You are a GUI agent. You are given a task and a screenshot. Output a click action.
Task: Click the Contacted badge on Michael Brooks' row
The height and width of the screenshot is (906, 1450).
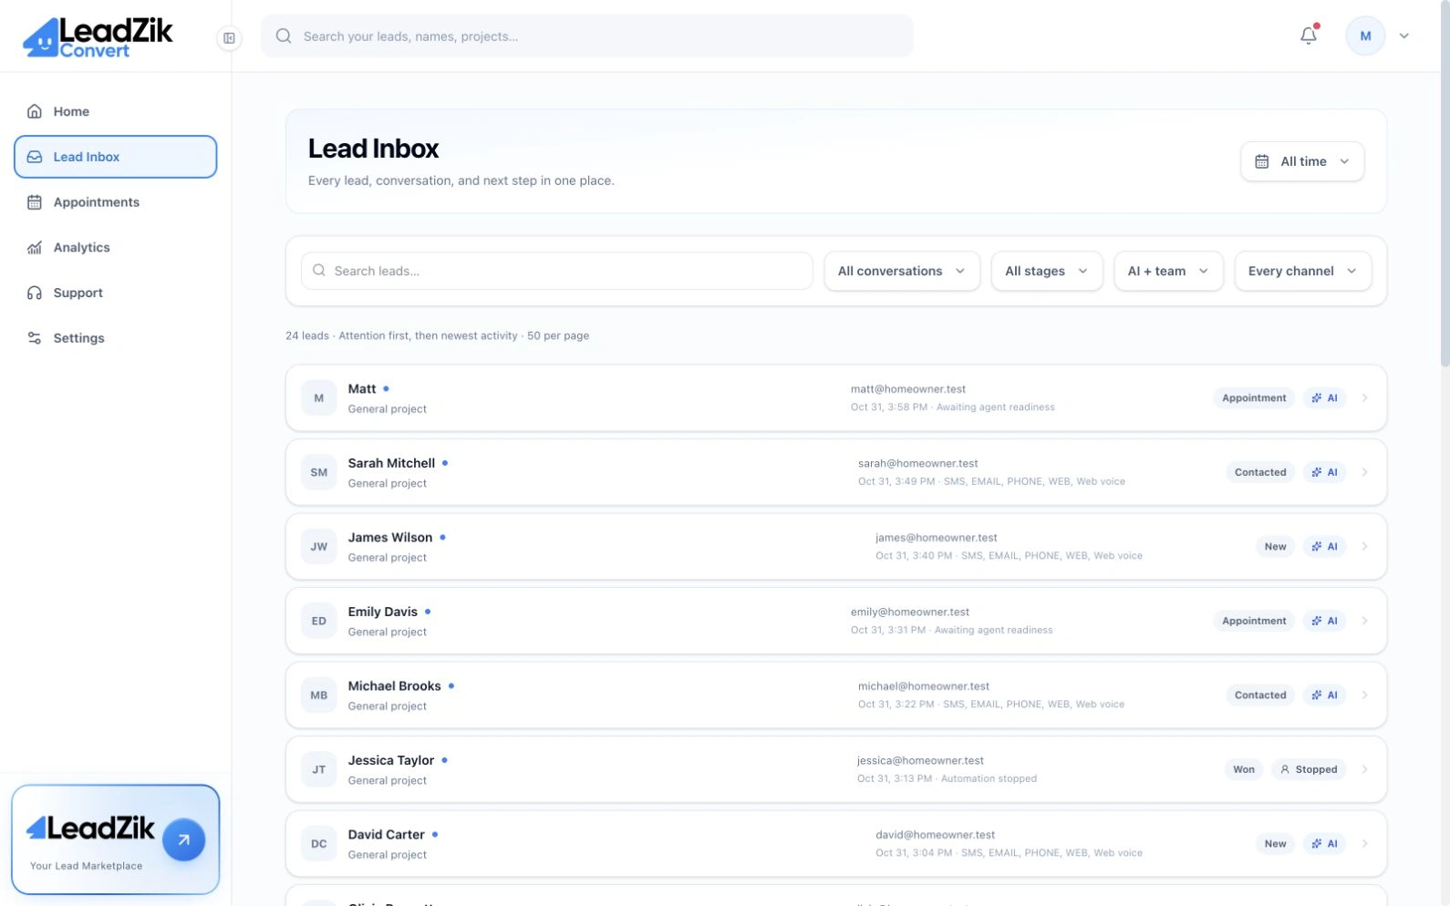click(x=1260, y=695)
